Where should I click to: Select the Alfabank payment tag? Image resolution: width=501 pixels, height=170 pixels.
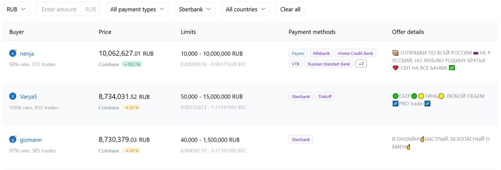pos(321,53)
